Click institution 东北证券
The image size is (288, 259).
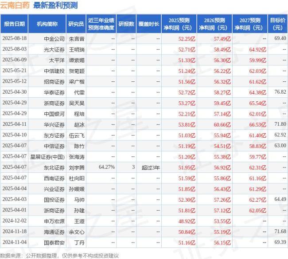tap(54, 167)
